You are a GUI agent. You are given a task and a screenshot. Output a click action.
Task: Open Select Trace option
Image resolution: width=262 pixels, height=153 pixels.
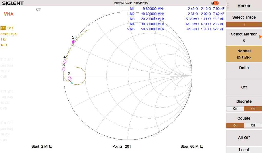point(244,17)
